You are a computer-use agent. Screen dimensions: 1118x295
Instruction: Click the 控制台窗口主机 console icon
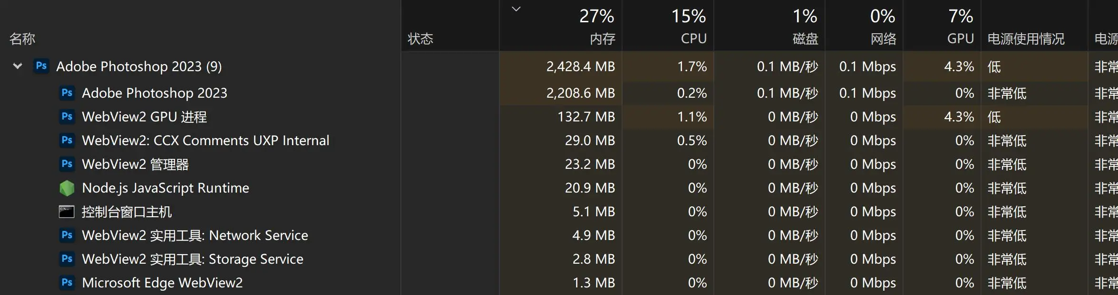(x=67, y=212)
